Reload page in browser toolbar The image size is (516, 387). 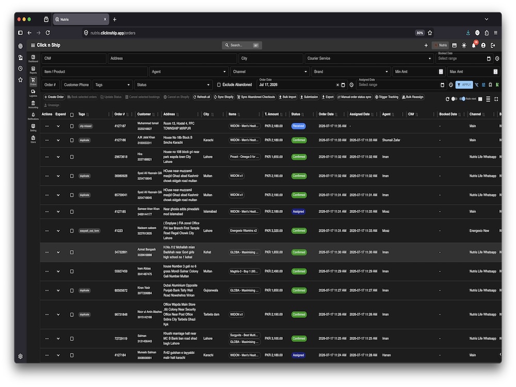point(47,33)
